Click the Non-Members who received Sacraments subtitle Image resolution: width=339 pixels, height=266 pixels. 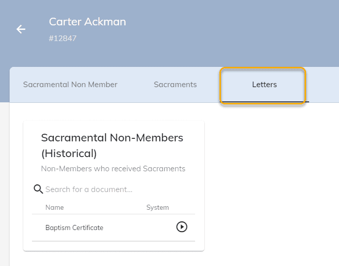click(113, 169)
